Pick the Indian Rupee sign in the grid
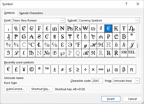The height and width of the screenshot is (104, 144). (x=78, y=37)
